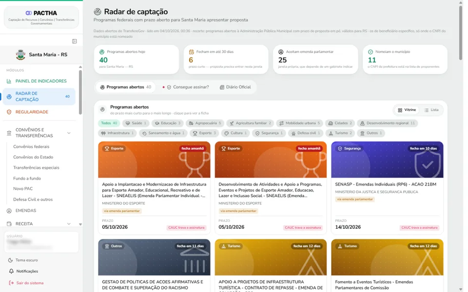Open the SENASP Emendas Individuais card

pyautogui.click(x=387, y=188)
